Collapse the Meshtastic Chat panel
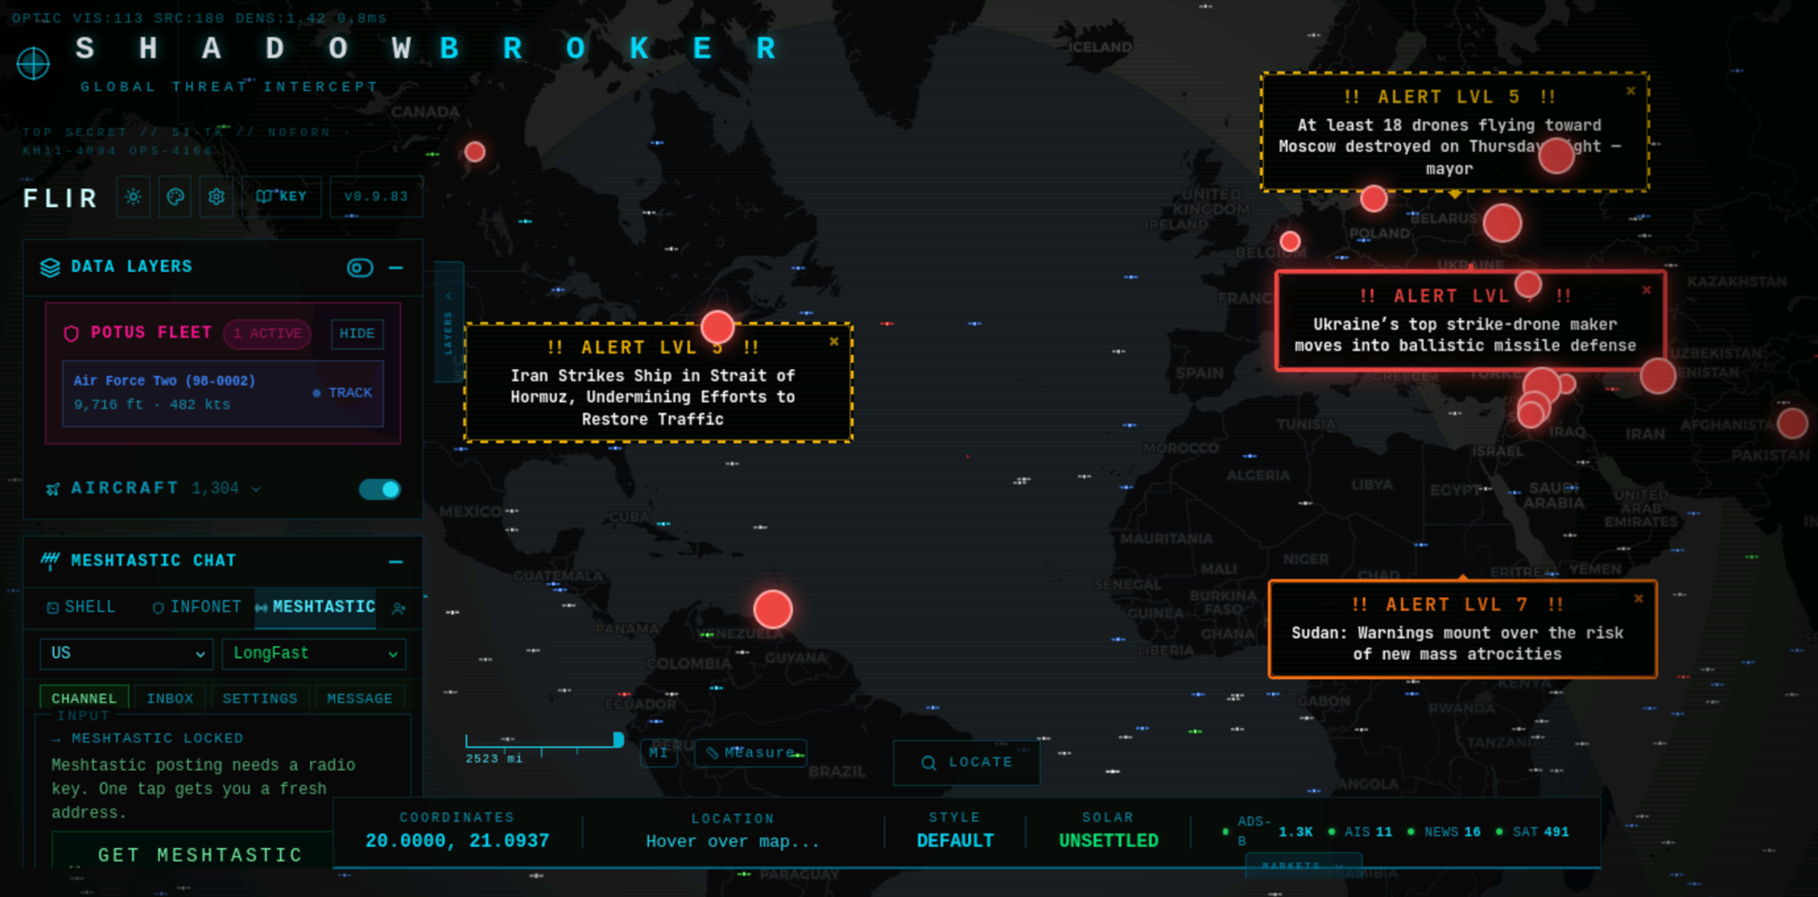The width and height of the screenshot is (1818, 897). click(x=396, y=562)
